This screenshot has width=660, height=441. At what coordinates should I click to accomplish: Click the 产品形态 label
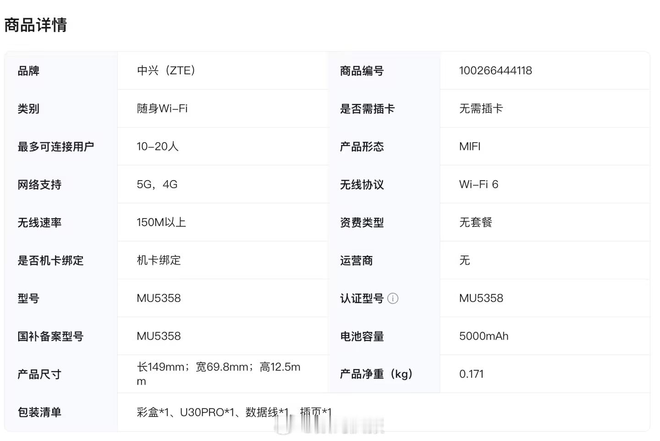tap(362, 147)
